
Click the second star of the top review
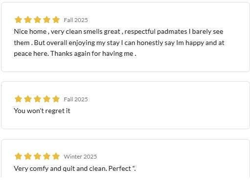coord(28,20)
